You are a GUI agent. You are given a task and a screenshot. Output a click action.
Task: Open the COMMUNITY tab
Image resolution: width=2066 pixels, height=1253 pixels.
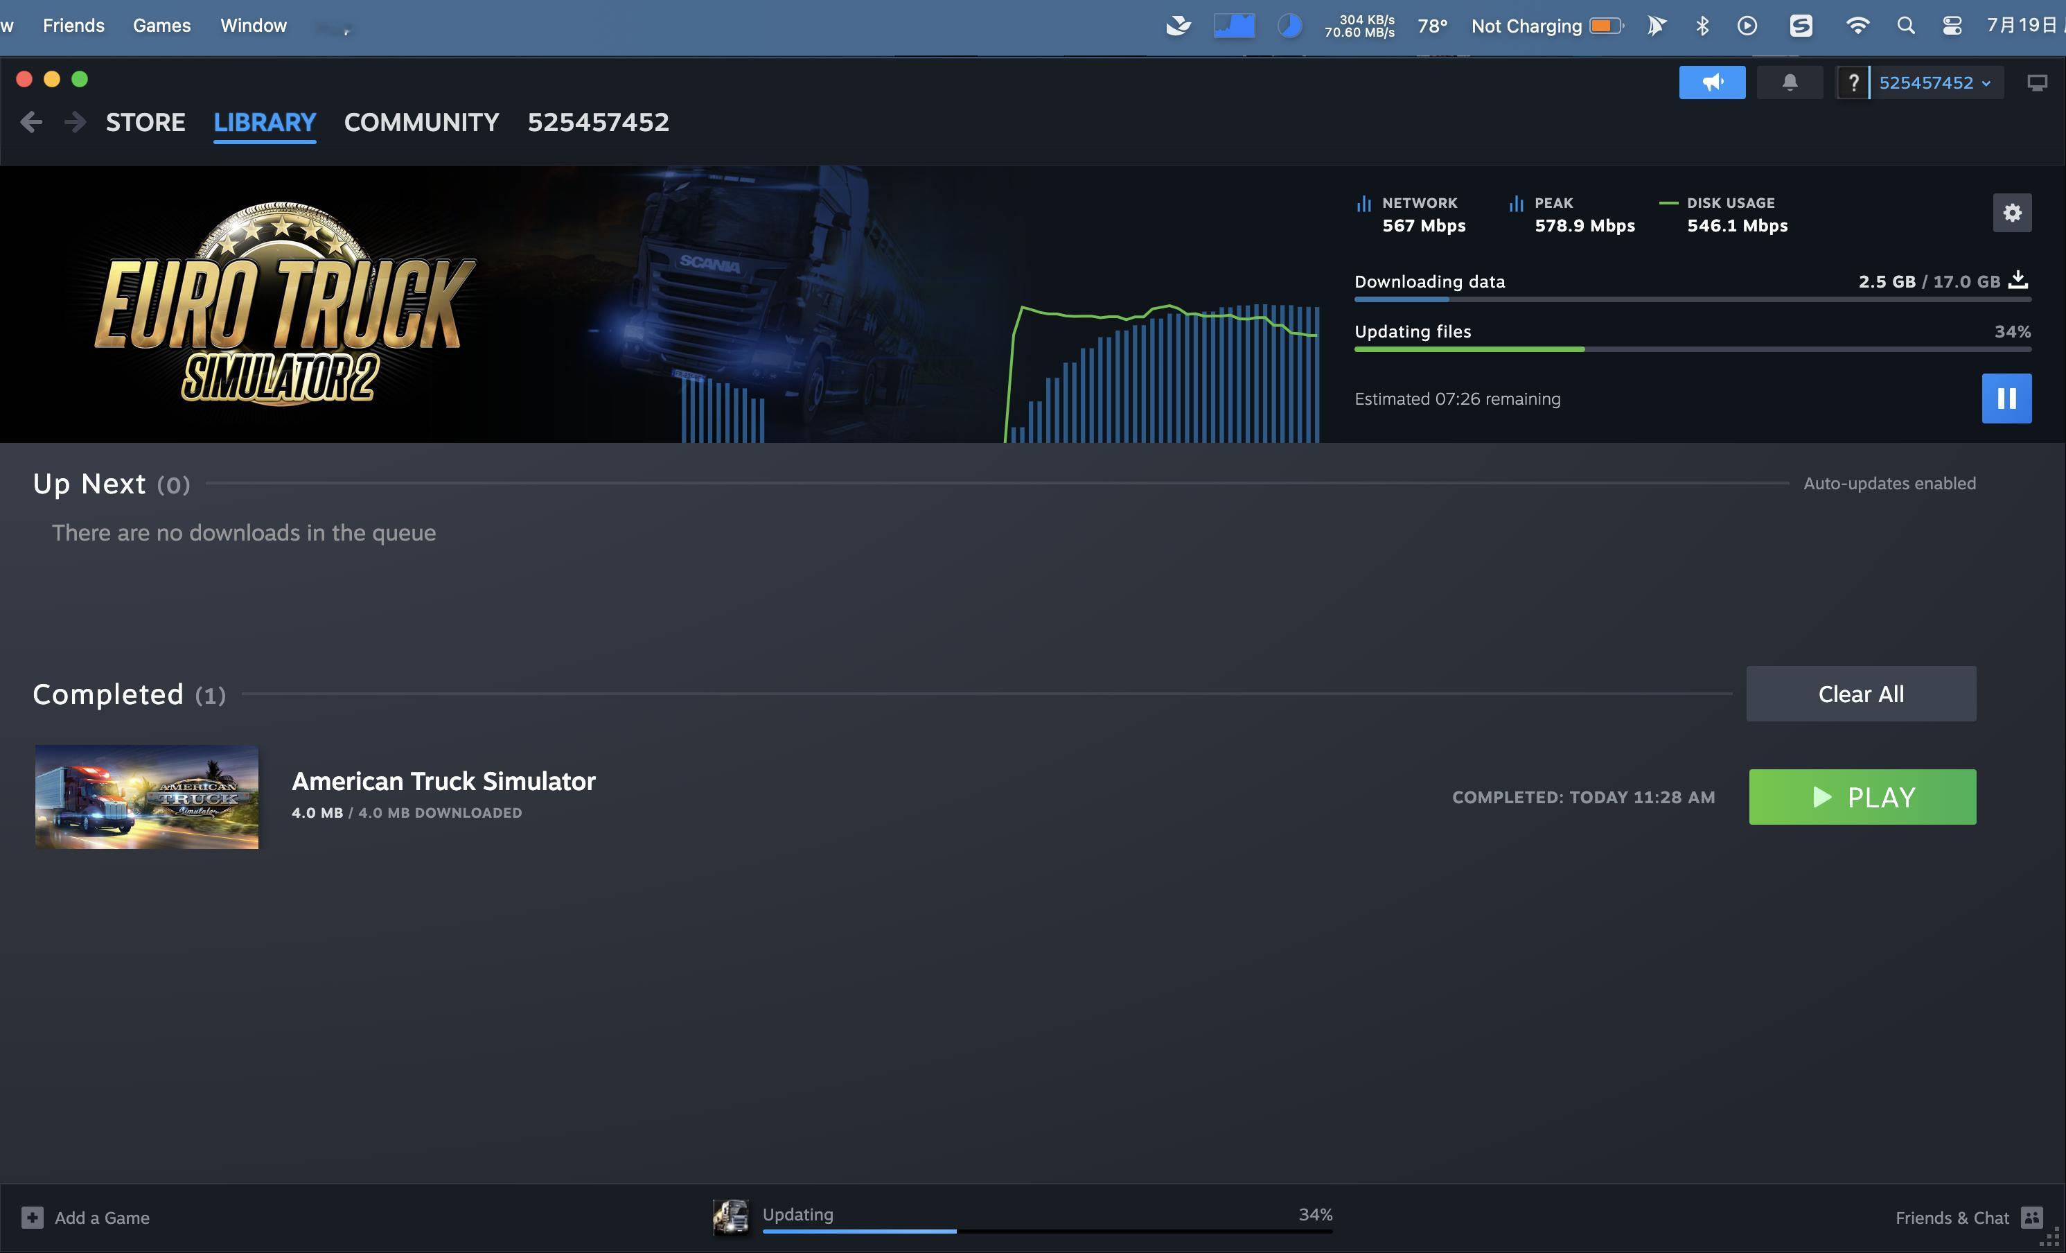[421, 123]
